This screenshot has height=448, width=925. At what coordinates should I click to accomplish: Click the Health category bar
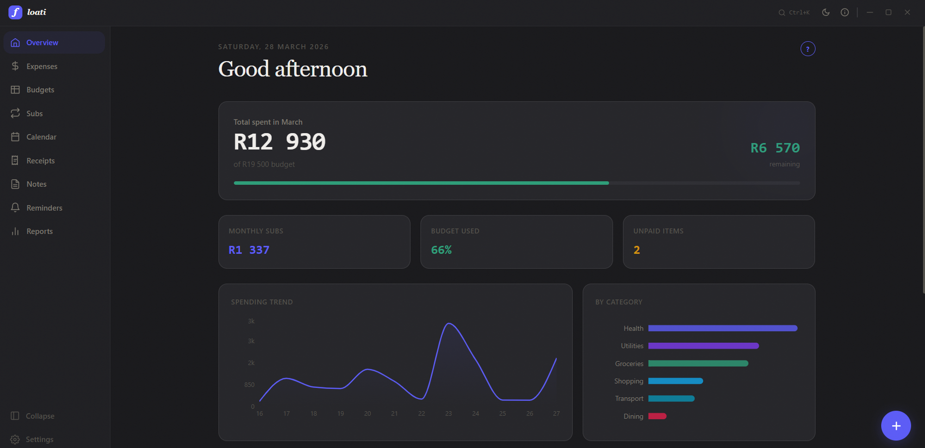click(722, 328)
